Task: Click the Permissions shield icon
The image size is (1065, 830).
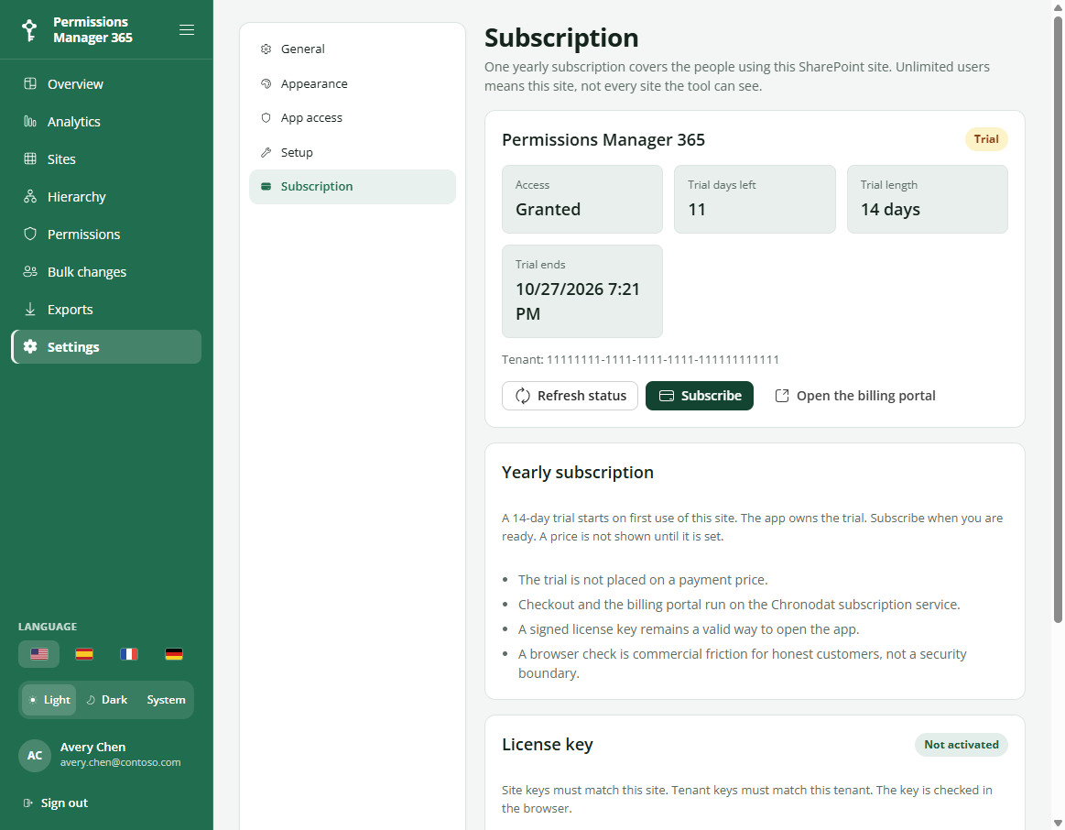Action: pos(30,234)
